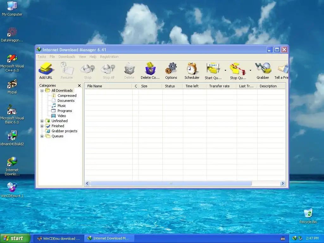Click the Internet Download Manager taskbar button
The height and width of the screenshot is (243, 324).
109,239
